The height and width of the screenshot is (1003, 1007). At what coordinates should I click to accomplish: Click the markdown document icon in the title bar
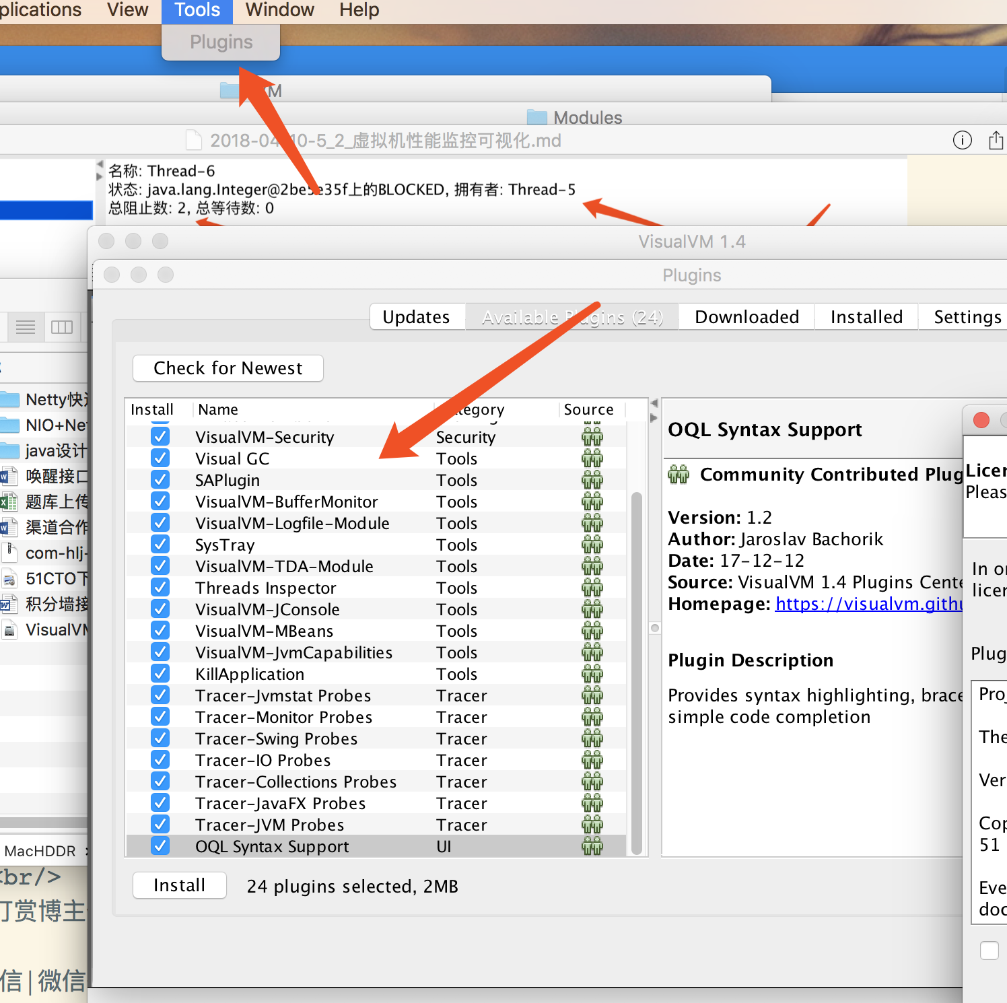[x=194, y=140]
